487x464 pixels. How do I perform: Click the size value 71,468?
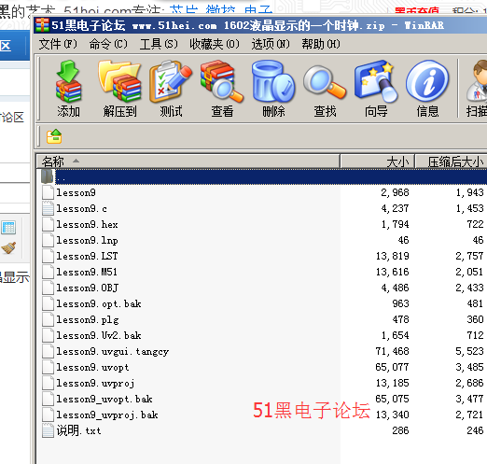[392, 351]
